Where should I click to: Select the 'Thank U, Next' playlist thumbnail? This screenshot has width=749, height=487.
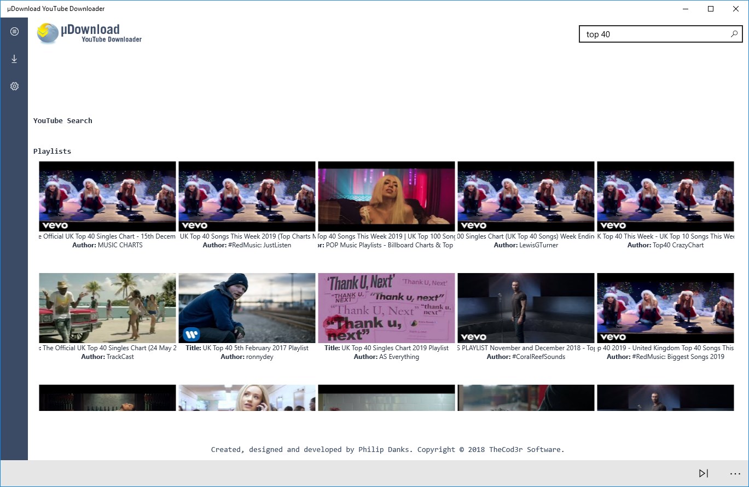point(386,308)
